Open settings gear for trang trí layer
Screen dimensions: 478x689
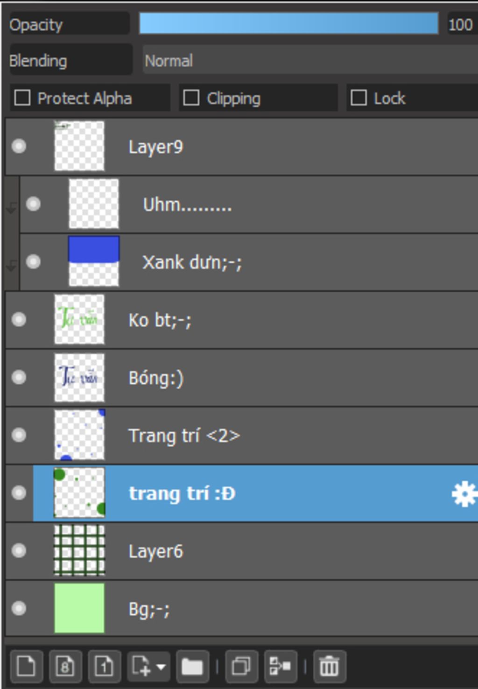pos(464,494)
